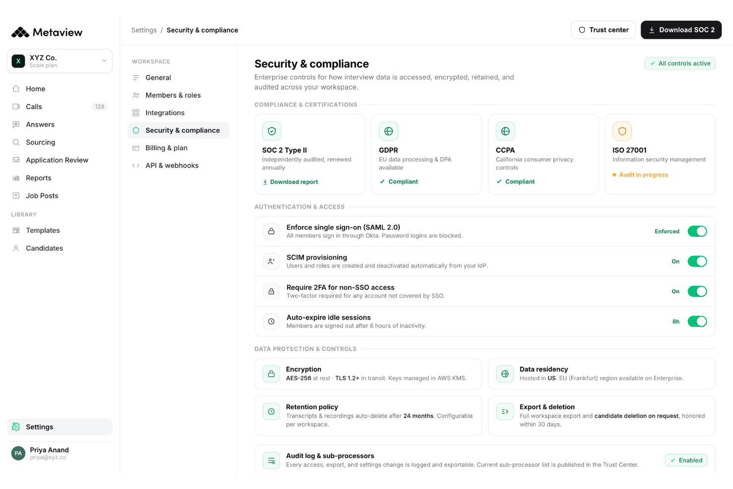Toggle SCIM provisioning switch
Screen dimensions: 733x489
697,262
